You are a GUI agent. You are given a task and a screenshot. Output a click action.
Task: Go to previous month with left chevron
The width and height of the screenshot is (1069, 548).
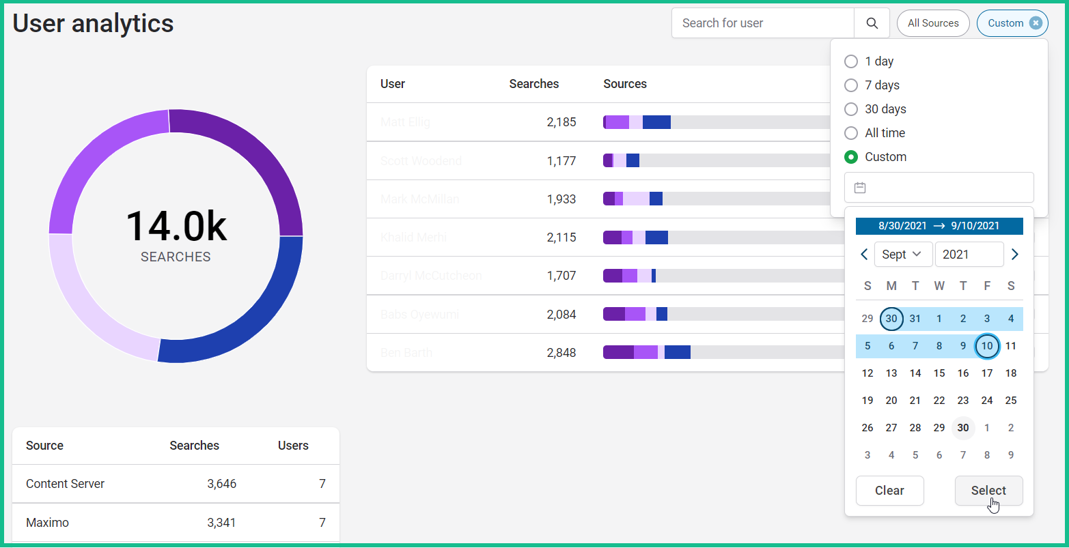point(863,254)
